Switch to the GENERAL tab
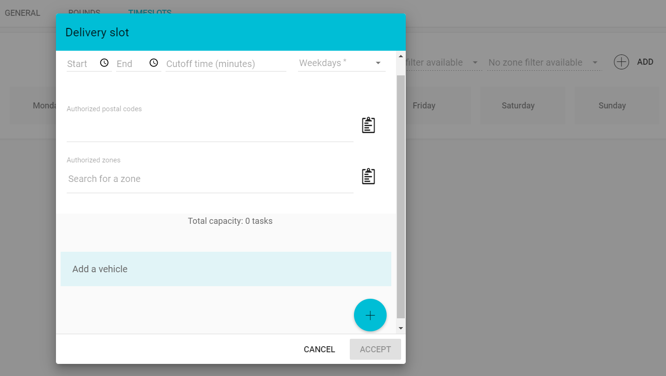Screen dimensions: 666x376 click(22, 13)
